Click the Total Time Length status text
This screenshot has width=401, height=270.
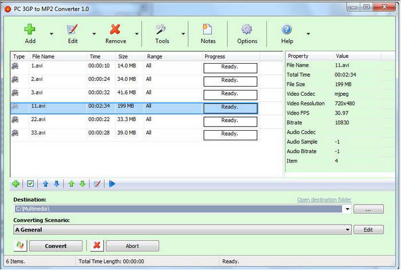[x=111, y=261]
